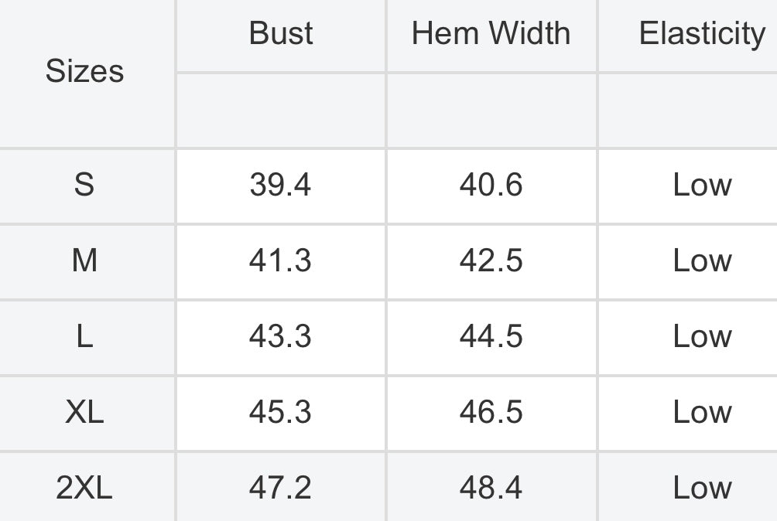This screenshot has height=521, width=777.
Task: Select the L size row label
Action: 84,336
